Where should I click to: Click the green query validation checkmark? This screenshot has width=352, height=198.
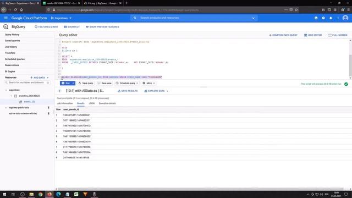point(346,84)
